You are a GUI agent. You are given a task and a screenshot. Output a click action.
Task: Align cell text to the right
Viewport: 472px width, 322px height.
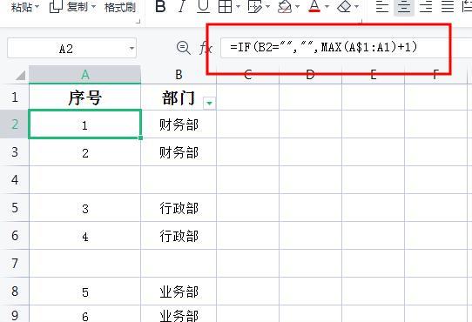tap(426, 6)
